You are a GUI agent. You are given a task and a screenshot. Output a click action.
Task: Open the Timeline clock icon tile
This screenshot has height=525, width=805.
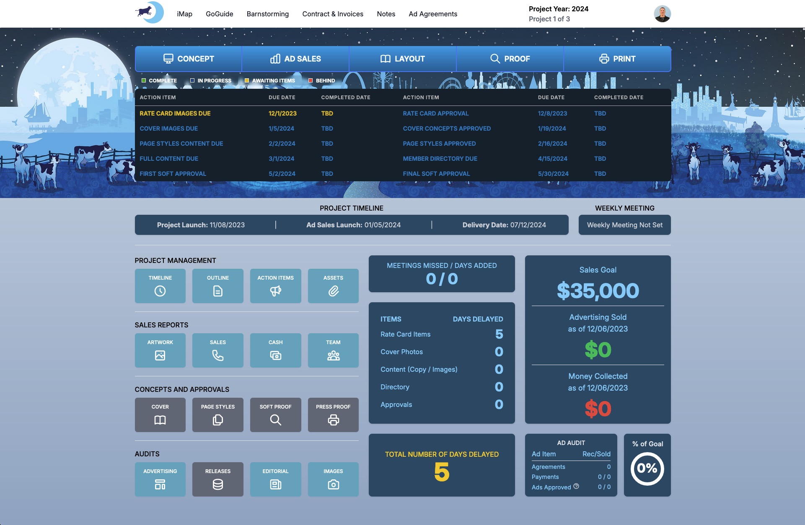(x=160, y=286)
